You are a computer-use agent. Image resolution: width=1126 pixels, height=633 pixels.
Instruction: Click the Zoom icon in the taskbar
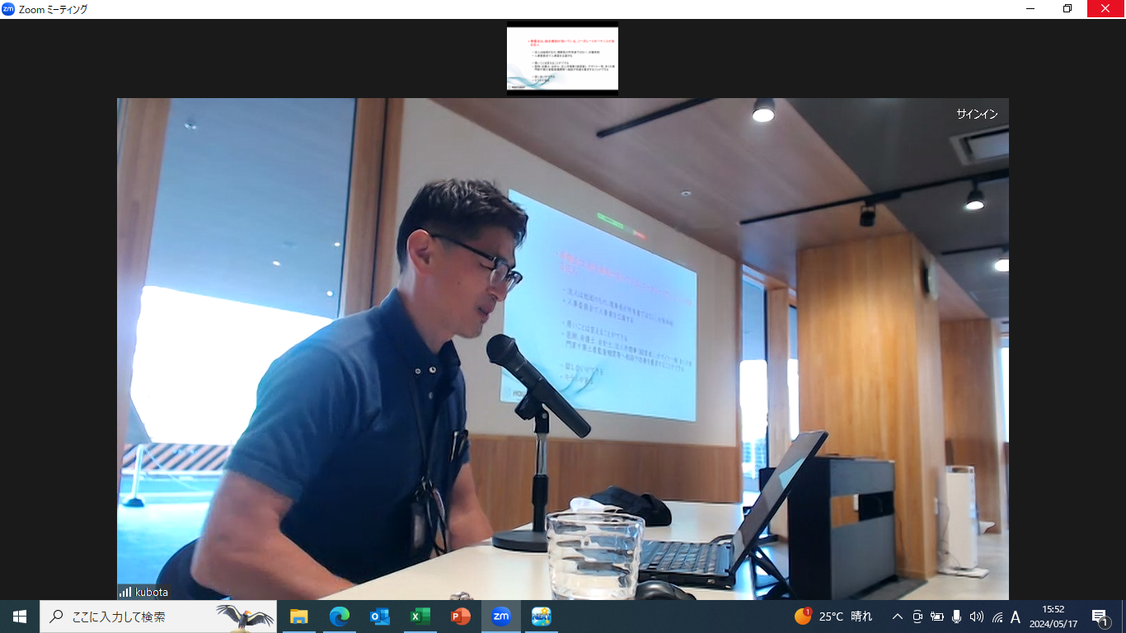(x=501, y=617)
